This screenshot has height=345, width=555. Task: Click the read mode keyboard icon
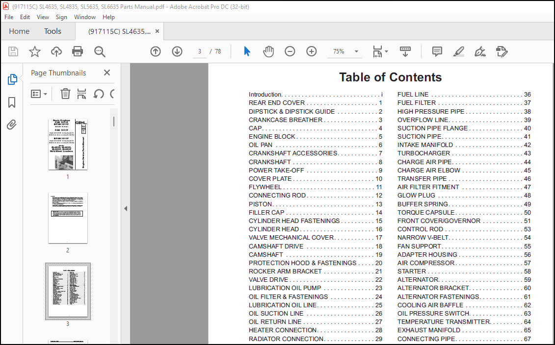click(405, 51)
